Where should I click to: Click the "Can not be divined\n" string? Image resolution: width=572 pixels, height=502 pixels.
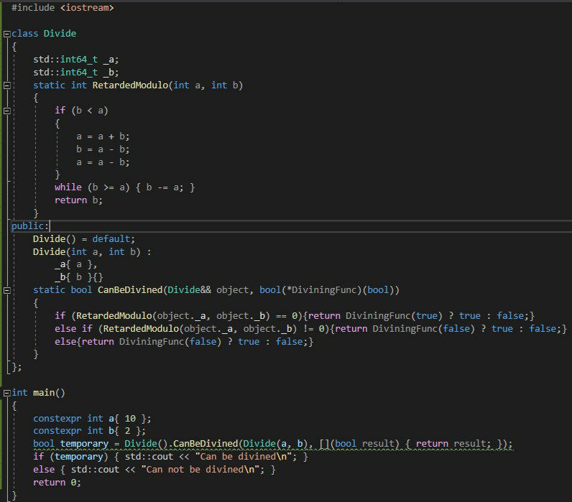tap(200, 470)
